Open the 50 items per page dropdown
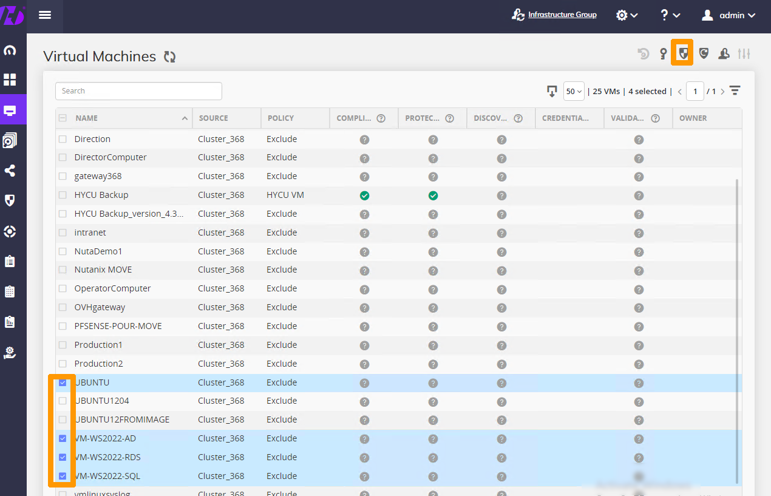The width and height of the screenshot is (771, 496). tap(574, 92)
